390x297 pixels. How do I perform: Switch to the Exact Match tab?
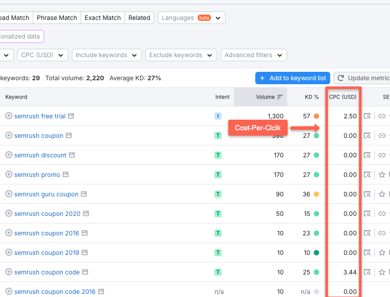[x=102, y=18]
